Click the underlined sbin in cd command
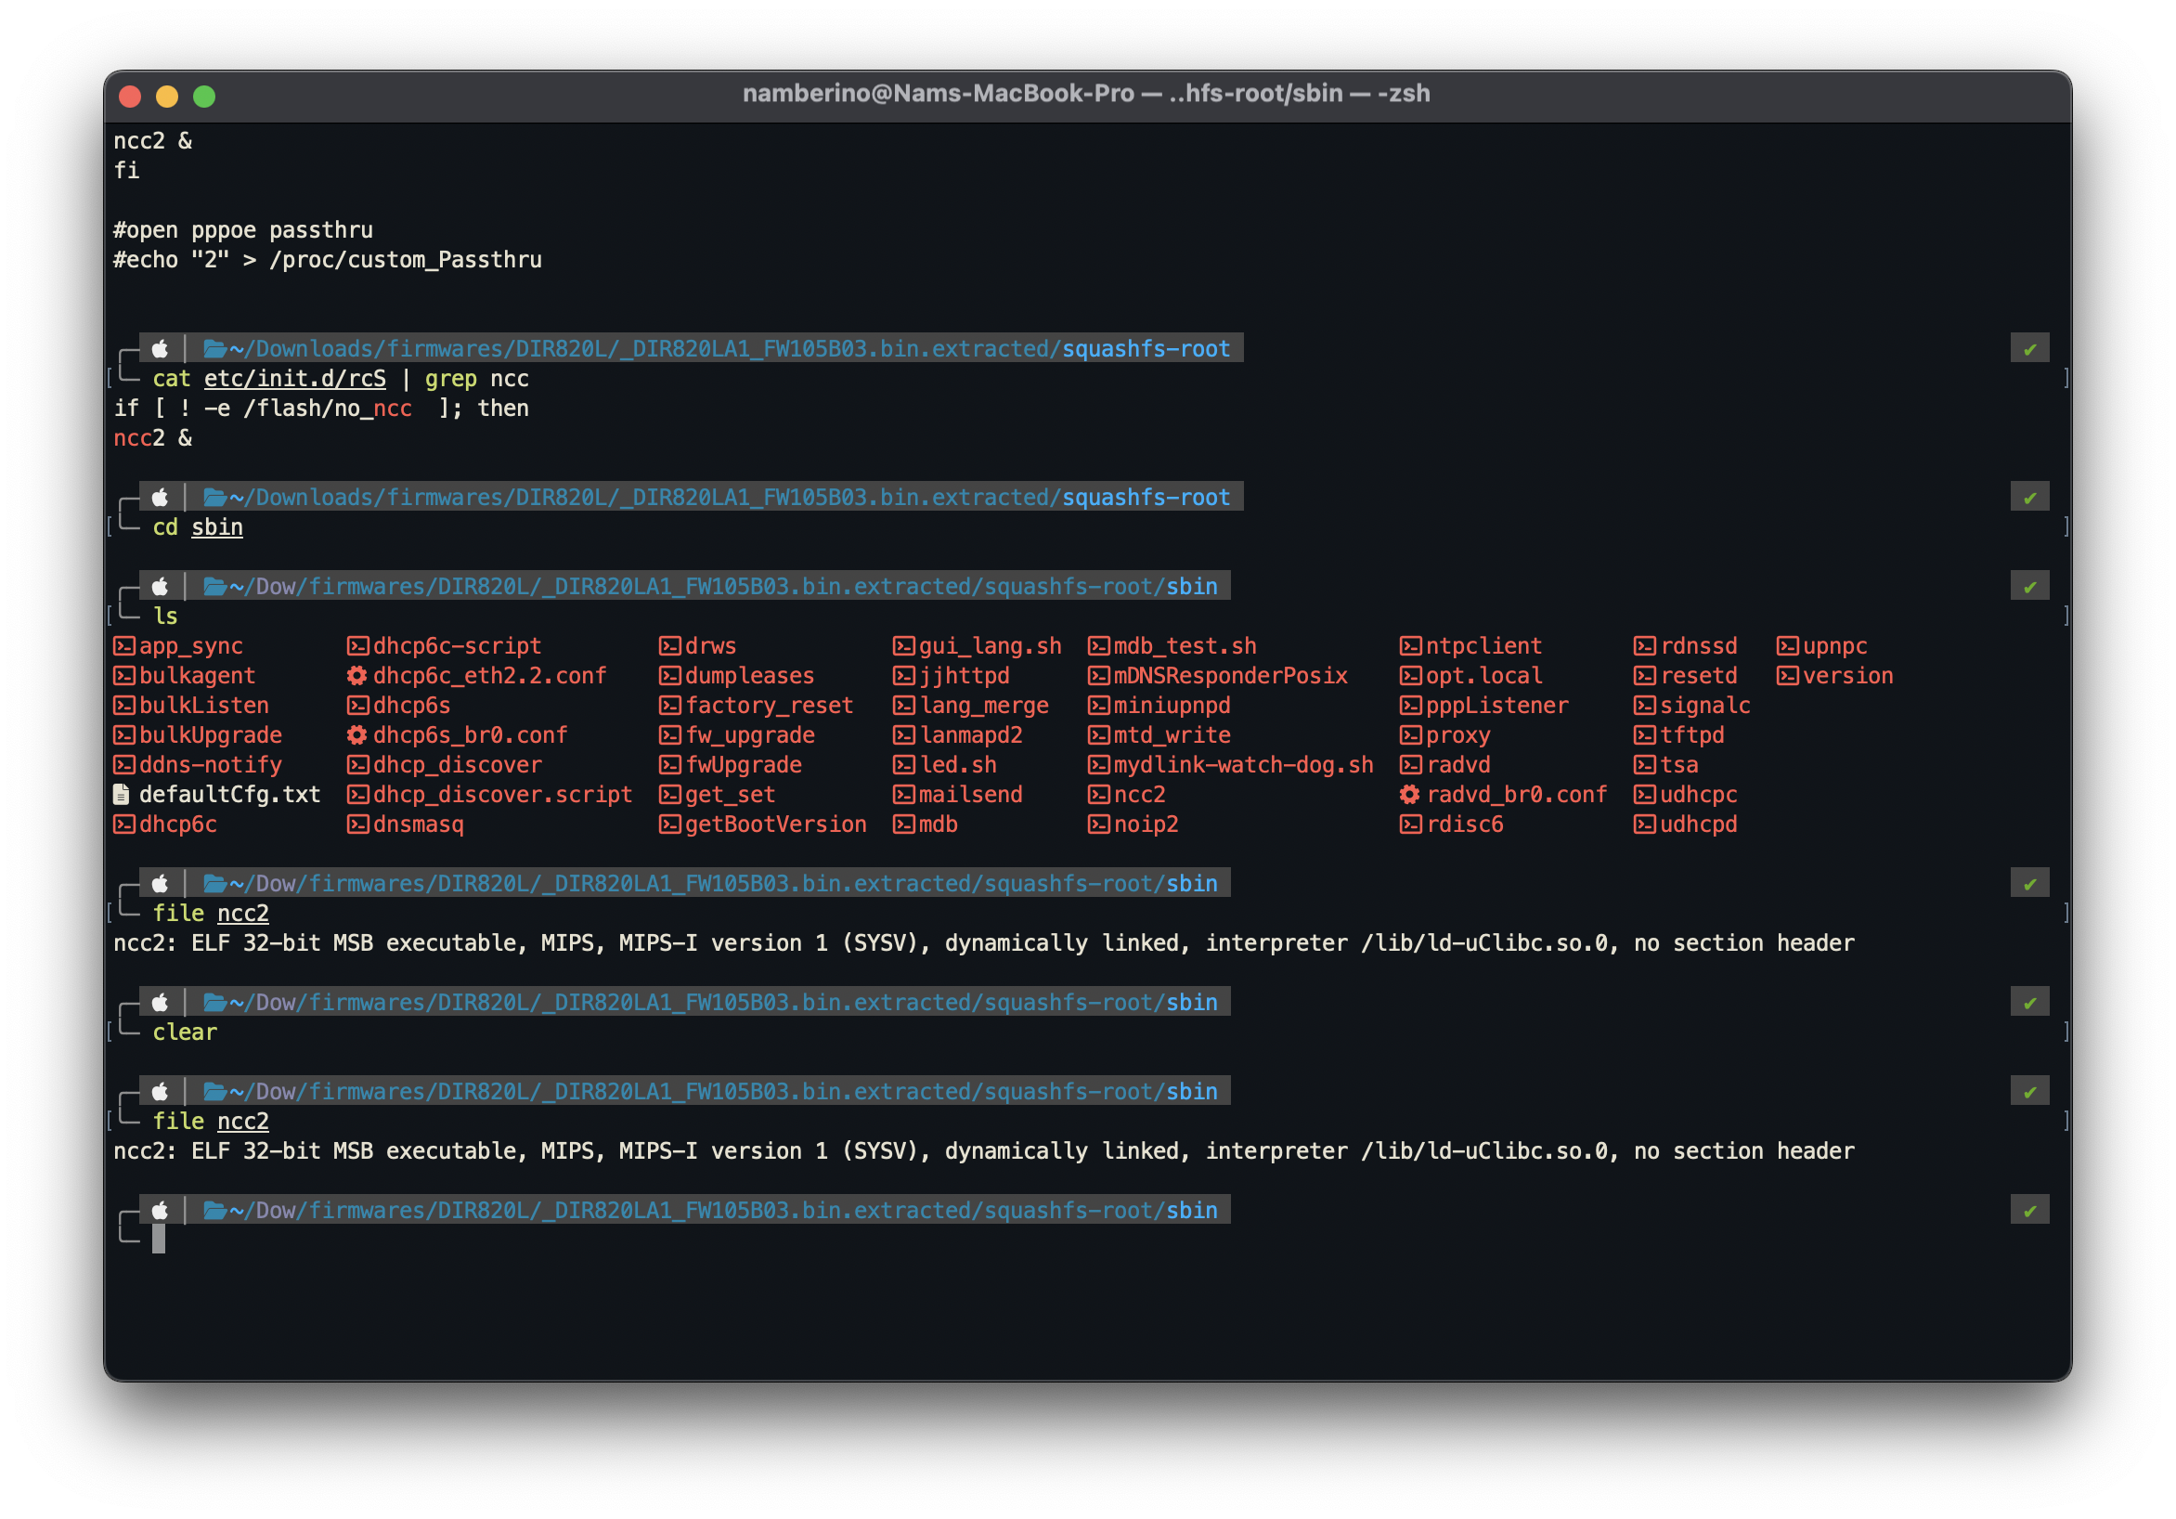This screenshot has height=1519, width=2176. tap(217, 527)
